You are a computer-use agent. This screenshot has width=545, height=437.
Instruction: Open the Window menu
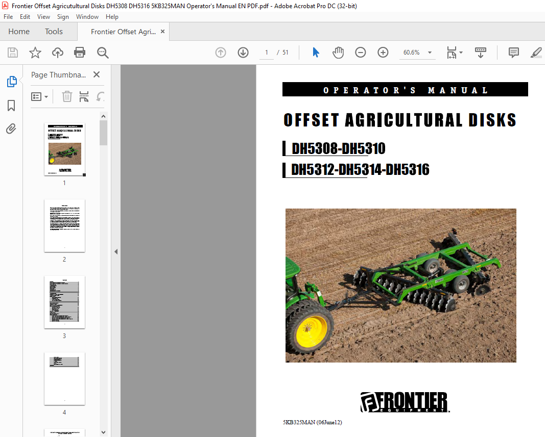coord(87,17)
